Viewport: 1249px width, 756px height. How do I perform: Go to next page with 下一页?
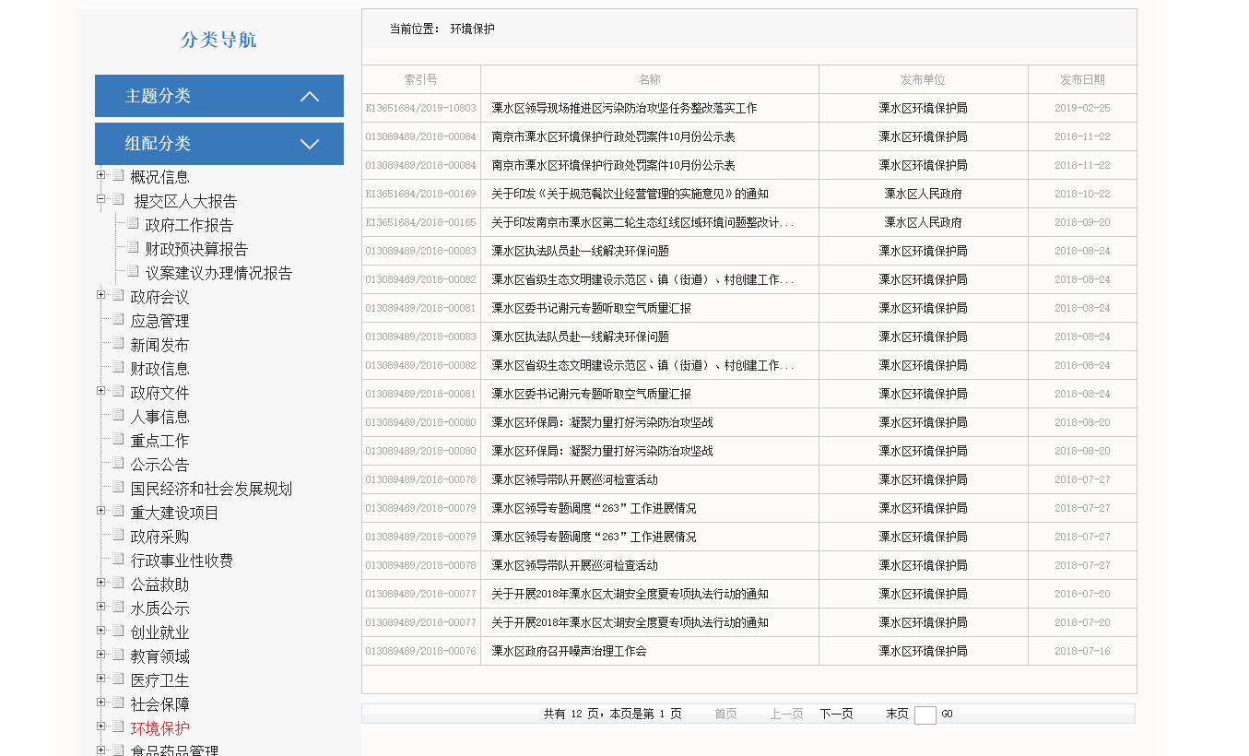click(x=836, y=714)
